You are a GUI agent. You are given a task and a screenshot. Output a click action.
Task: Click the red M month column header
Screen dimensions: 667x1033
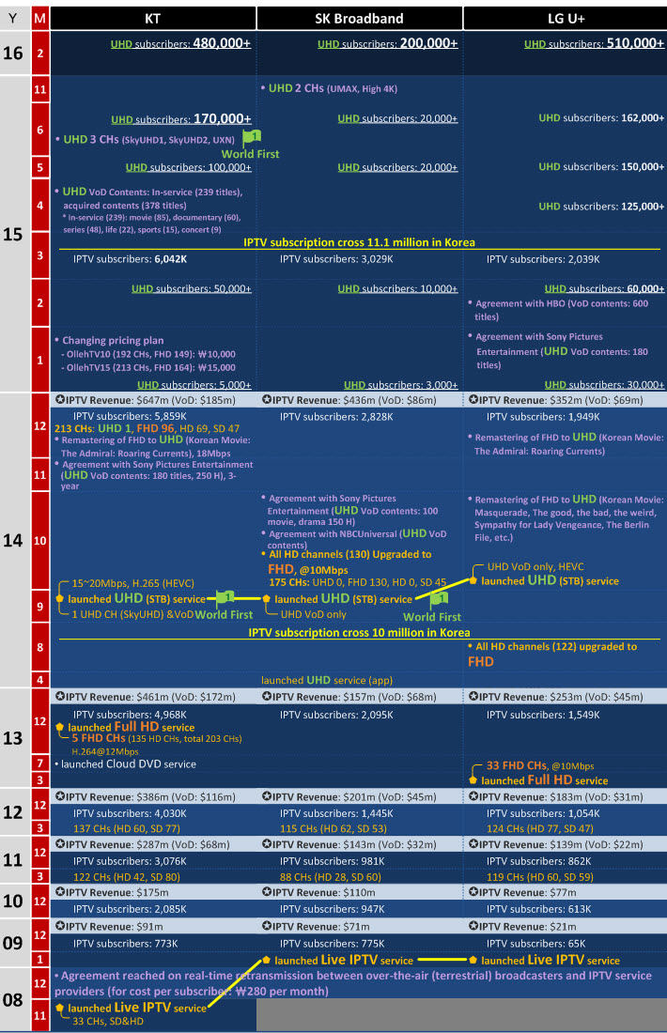tap(40, 19)
